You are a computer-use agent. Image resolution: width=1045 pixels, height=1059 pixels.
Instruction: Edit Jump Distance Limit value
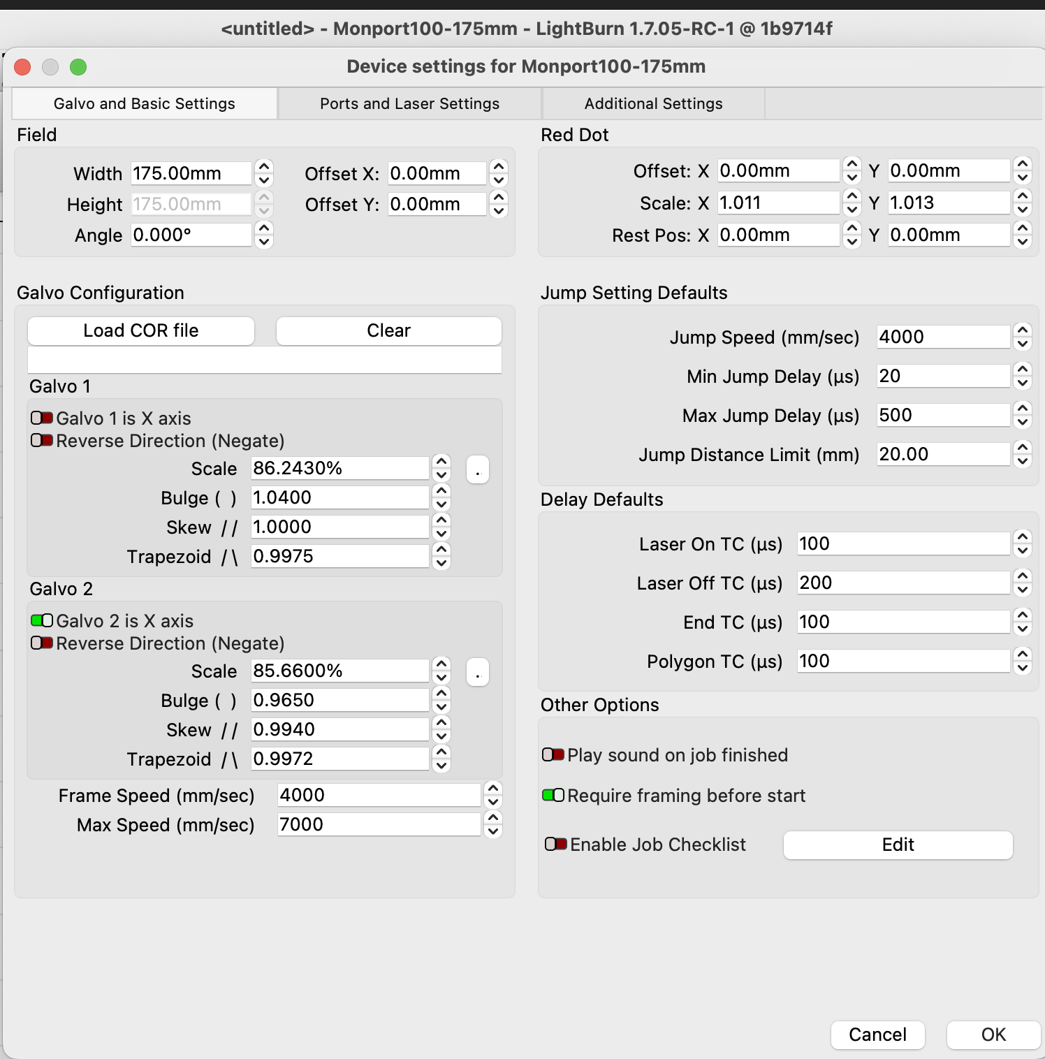(944, 454)
